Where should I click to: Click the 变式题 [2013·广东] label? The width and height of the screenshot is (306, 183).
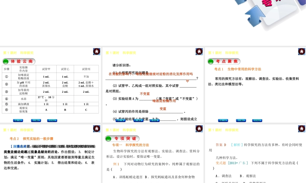click(x=232, y=163)
